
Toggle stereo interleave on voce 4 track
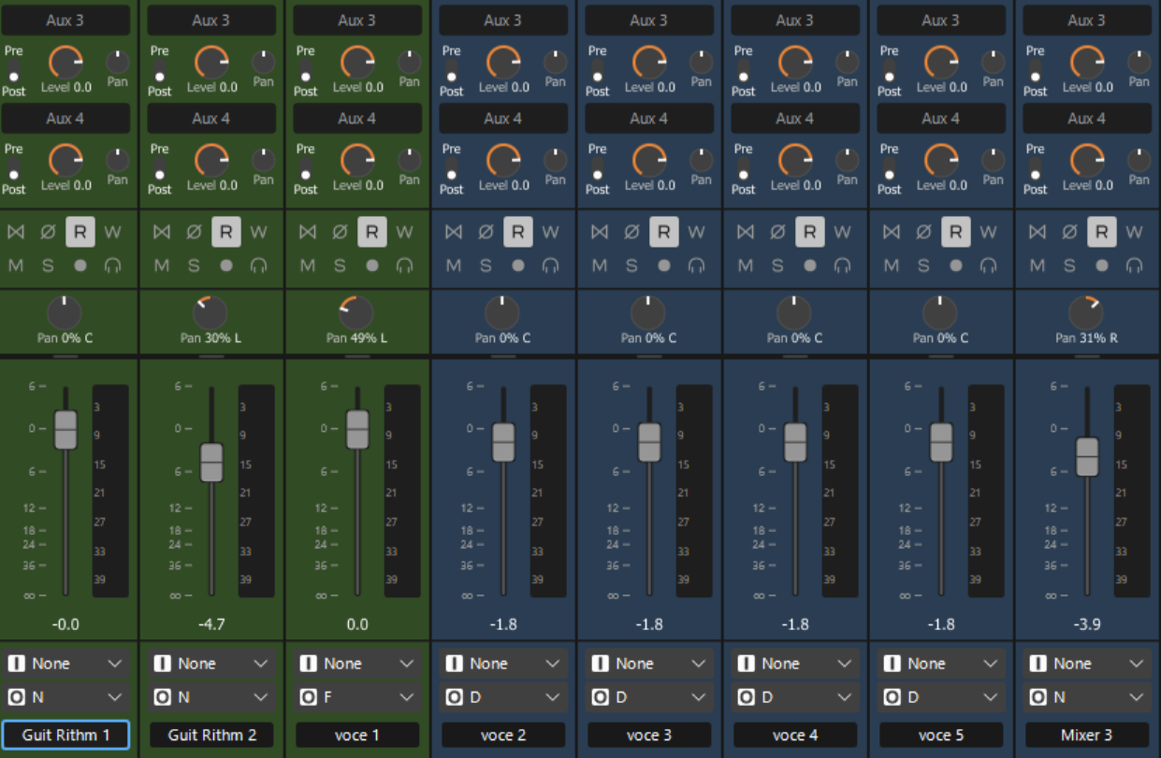(746, 232)
